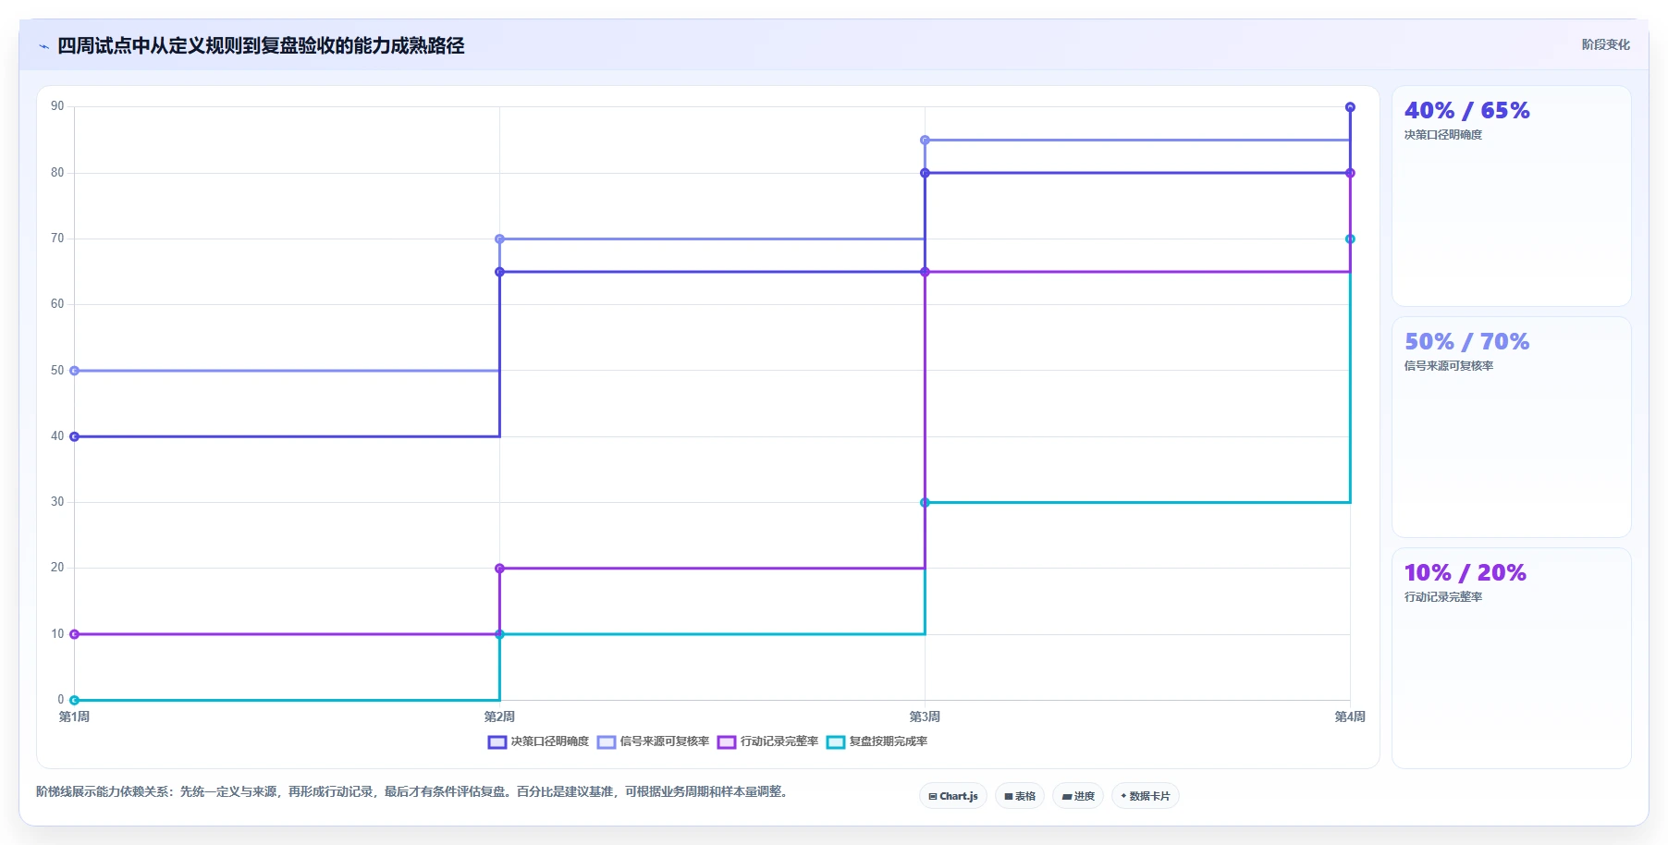This screenshot has width=1668, height=845.
Task: Click the footnote starting with 阶梯线展示能力依赖关系
Action: [414, 791]
